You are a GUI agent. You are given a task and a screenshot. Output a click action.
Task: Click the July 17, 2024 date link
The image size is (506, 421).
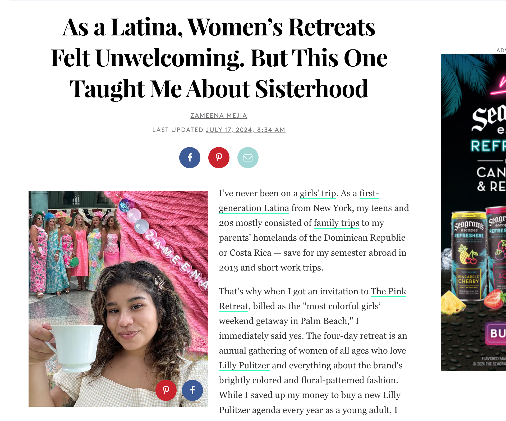point(245,130)
